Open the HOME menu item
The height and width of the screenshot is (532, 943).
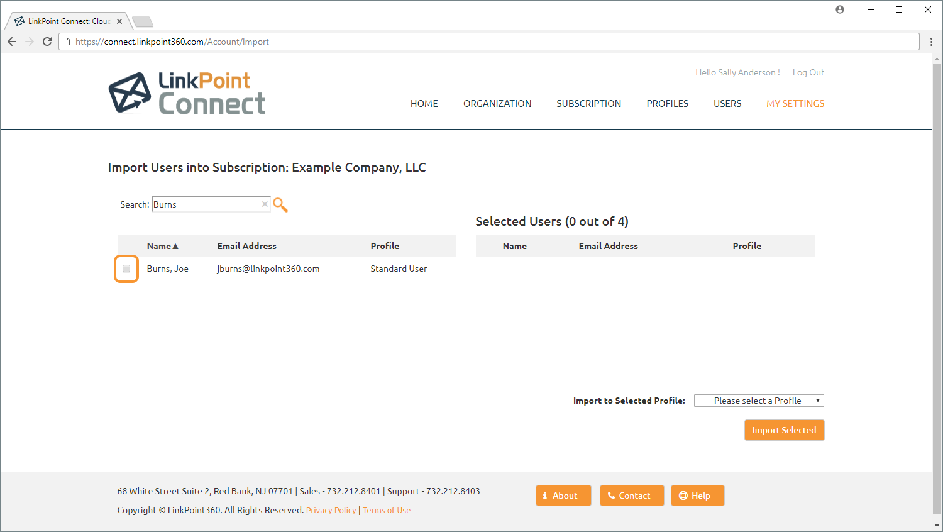point(424,104)
